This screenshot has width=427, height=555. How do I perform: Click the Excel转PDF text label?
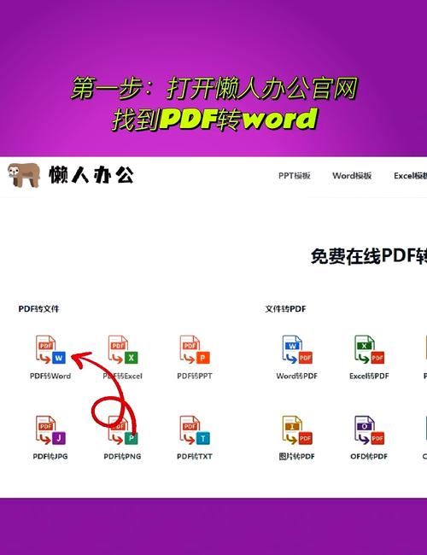tap(369, 376)
